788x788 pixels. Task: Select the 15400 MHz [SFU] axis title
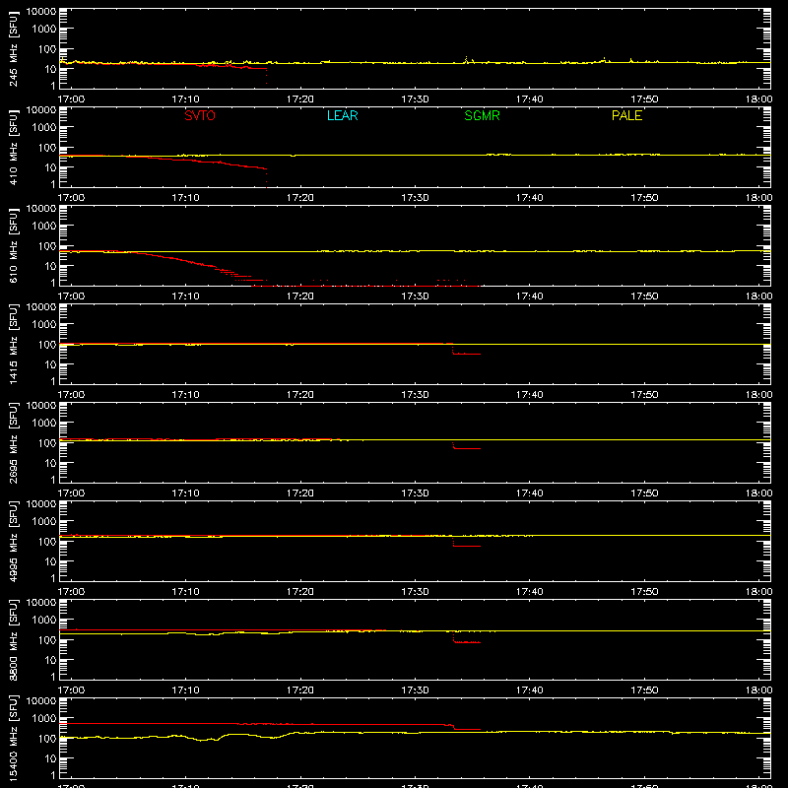[x=13, y=738]
